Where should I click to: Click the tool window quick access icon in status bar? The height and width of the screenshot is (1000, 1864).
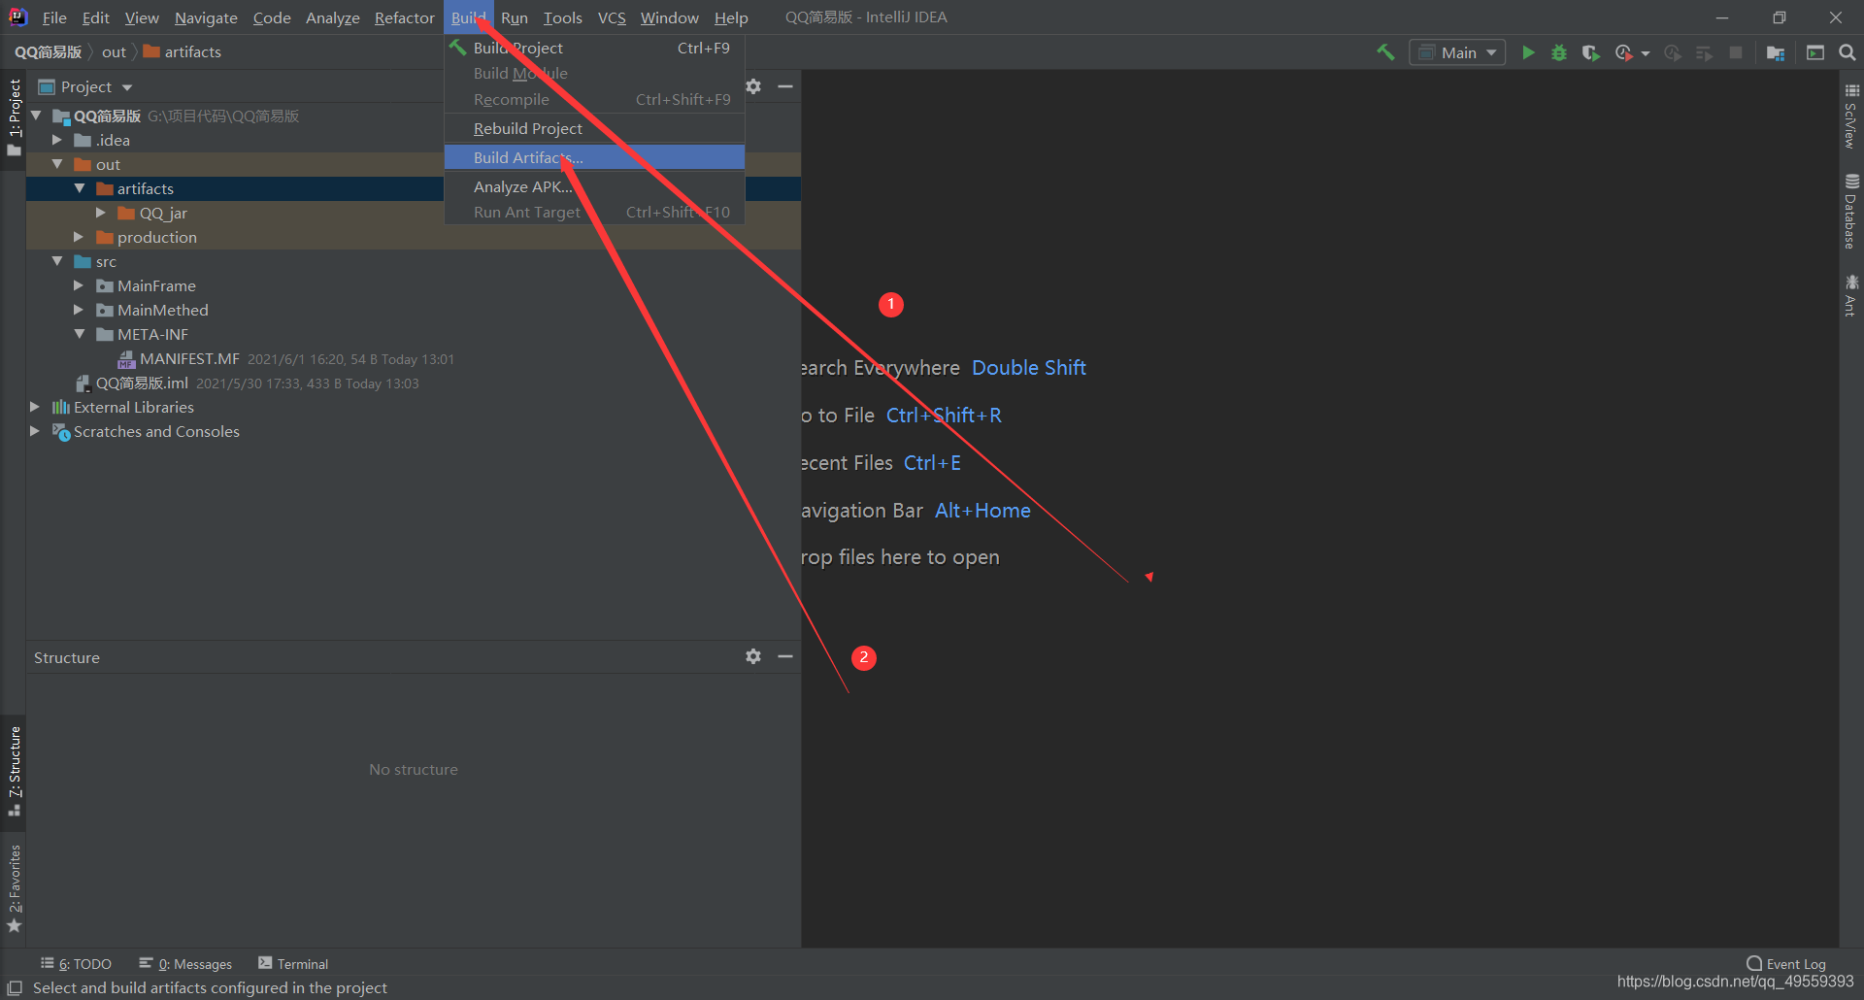click(15, 987)
